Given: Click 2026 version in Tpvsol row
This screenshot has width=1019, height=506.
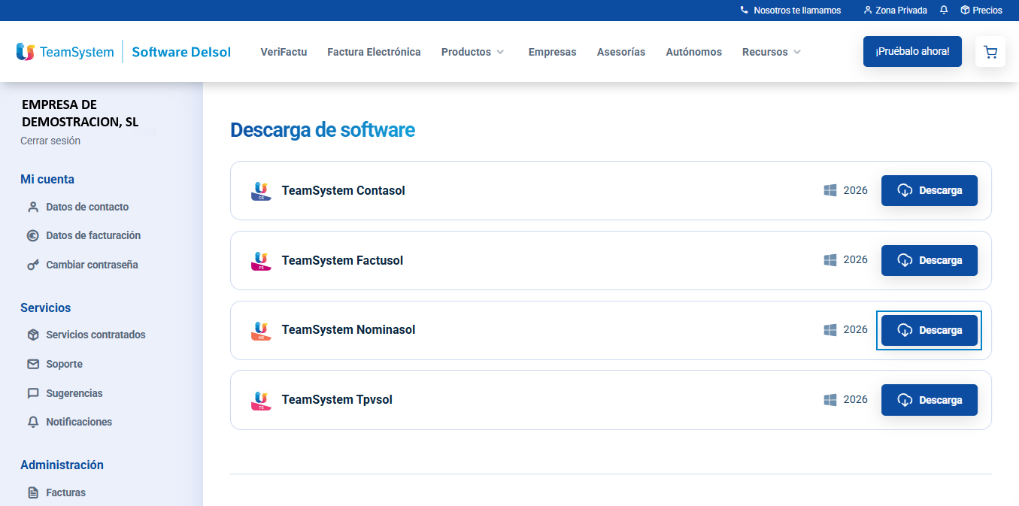Looking at the screenshot, I should pyautogui.click(x=855, y=399).
